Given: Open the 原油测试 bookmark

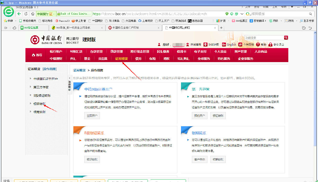Looking at the screenshot, I should 179,21.
